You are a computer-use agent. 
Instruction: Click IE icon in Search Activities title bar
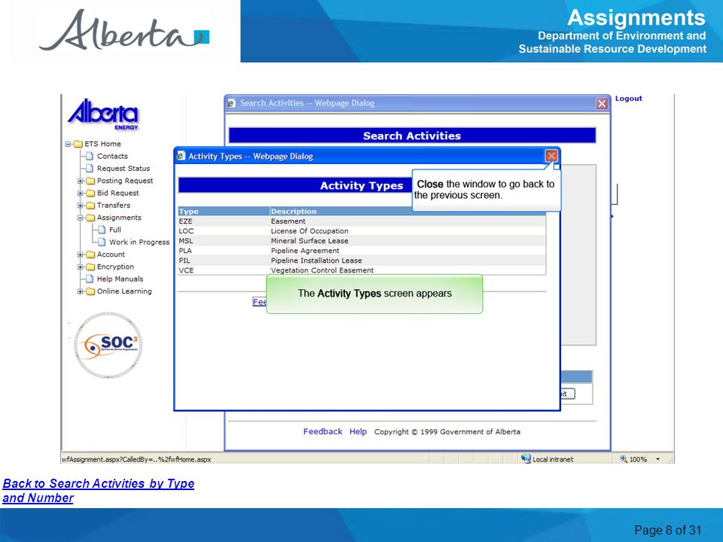coord(231,103)
